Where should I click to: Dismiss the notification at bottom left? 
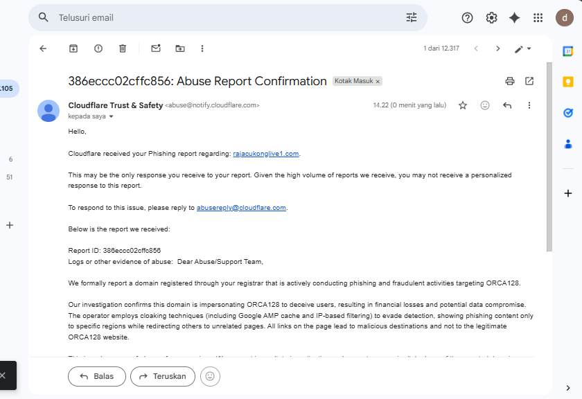(x=3, y=375)
